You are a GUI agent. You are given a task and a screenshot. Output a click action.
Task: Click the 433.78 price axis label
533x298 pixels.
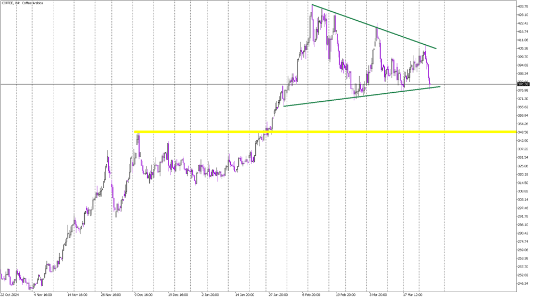[x=523, y=6]
